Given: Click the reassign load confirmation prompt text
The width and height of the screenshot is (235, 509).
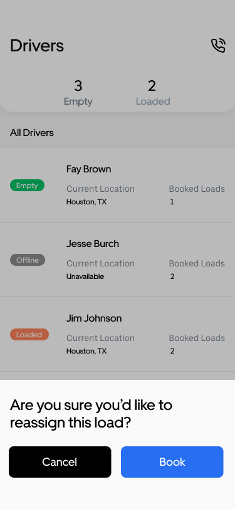Looking at the screenshot, I should 91,414.
